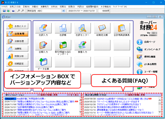
Task: Open the 初期(S) menu
Action: tap(63, 7)
